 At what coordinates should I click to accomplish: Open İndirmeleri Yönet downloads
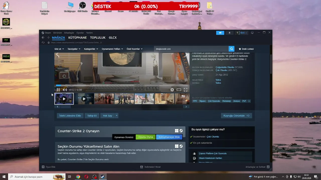tap(150, 167)
